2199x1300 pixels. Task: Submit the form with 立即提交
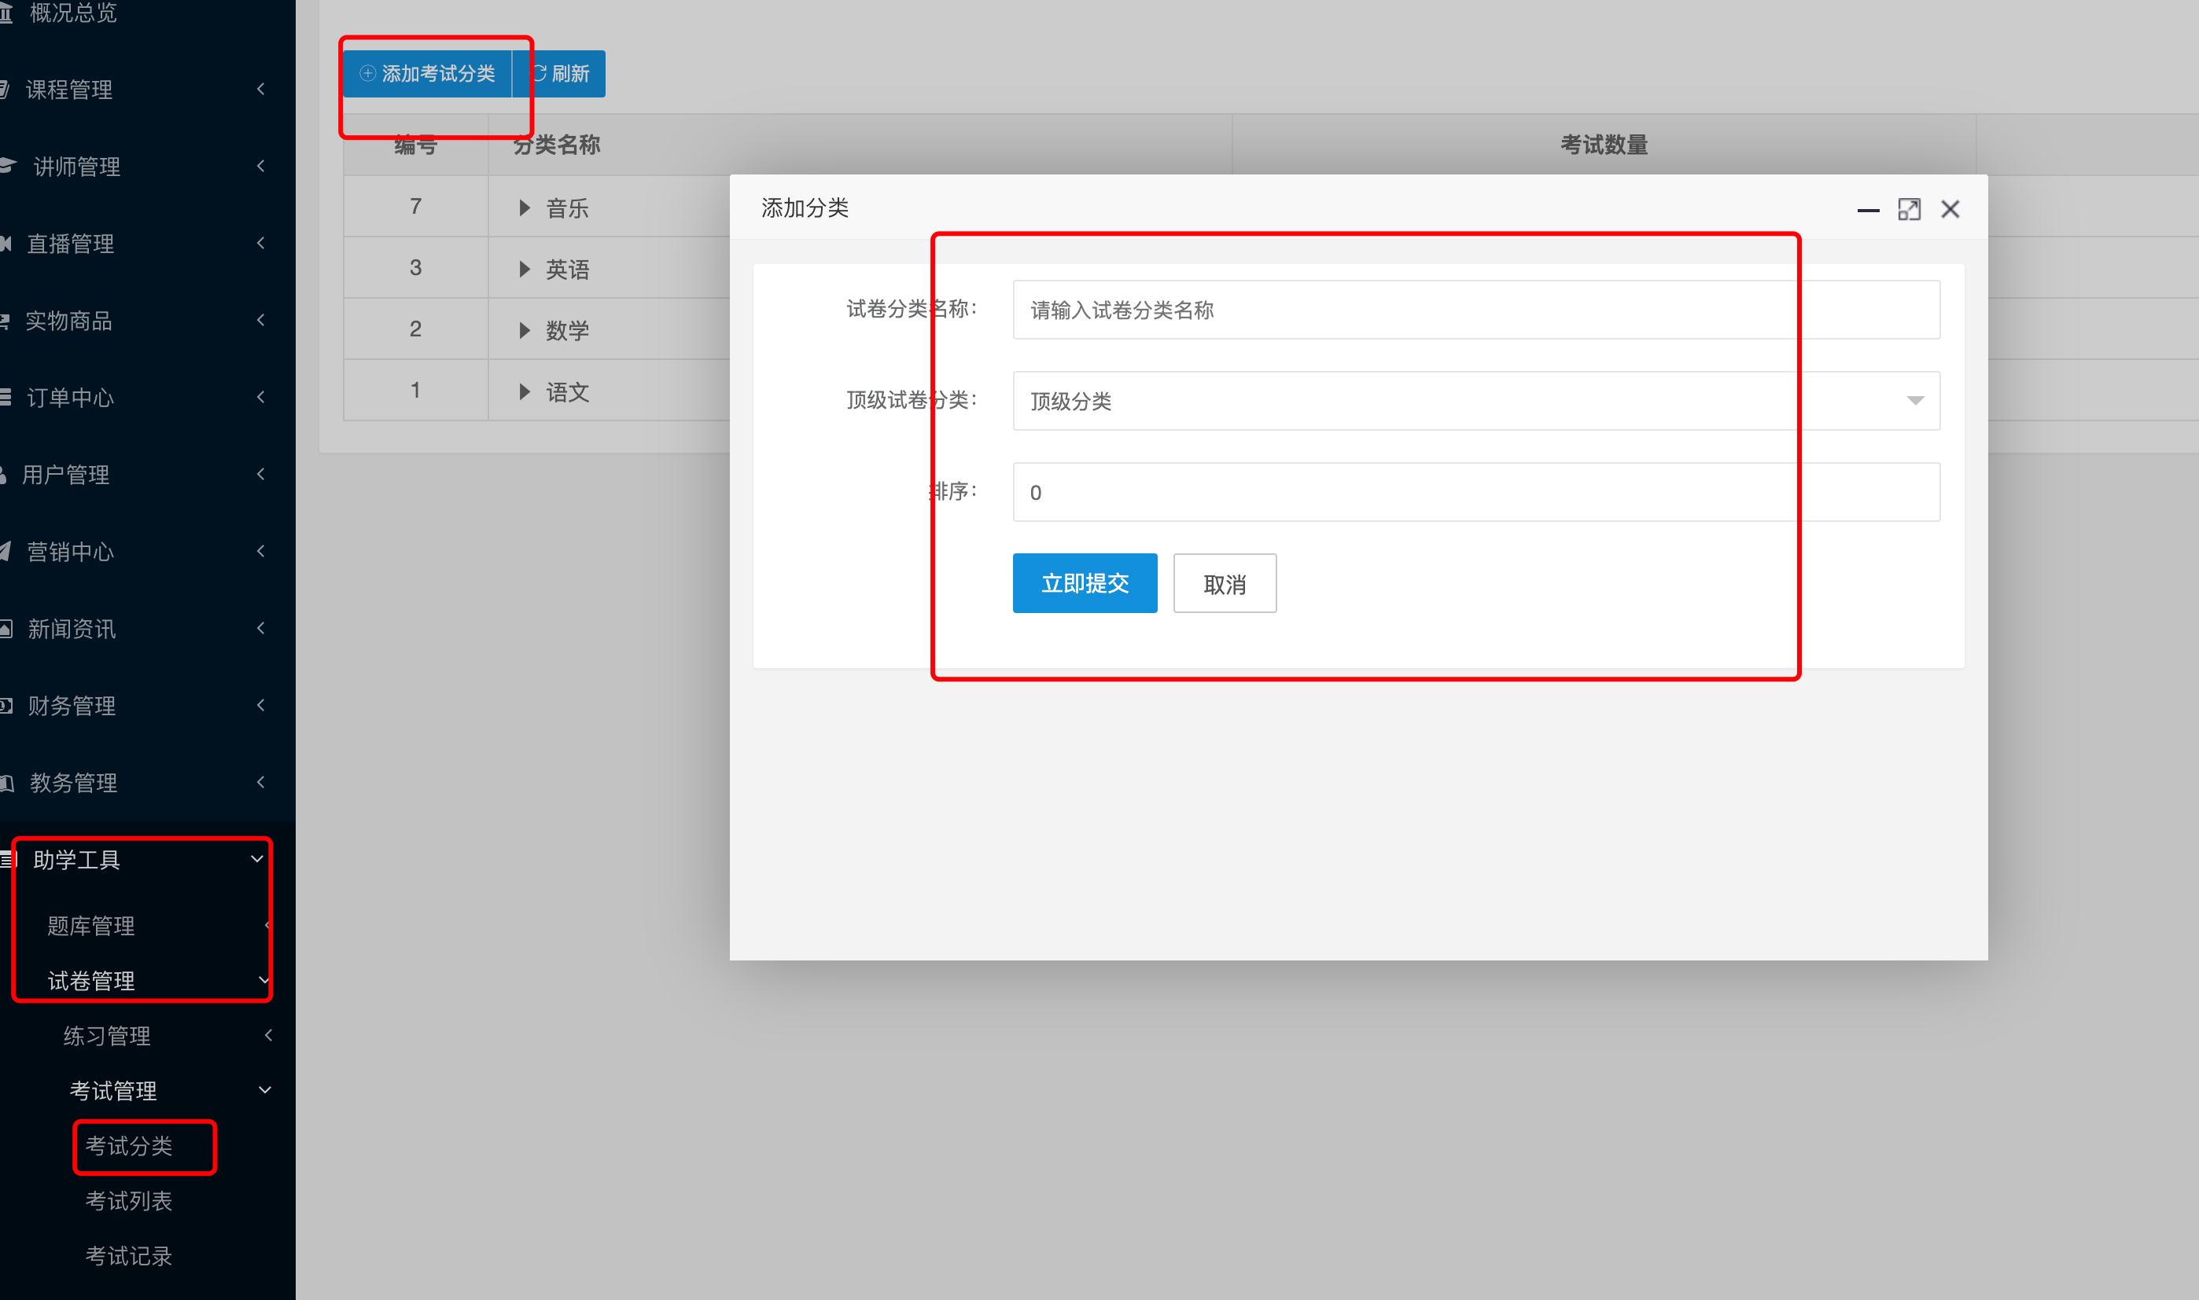1085,583
